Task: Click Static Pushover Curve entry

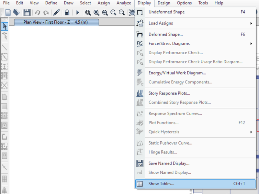Action: pyautogui.click(x=196, y=143)
